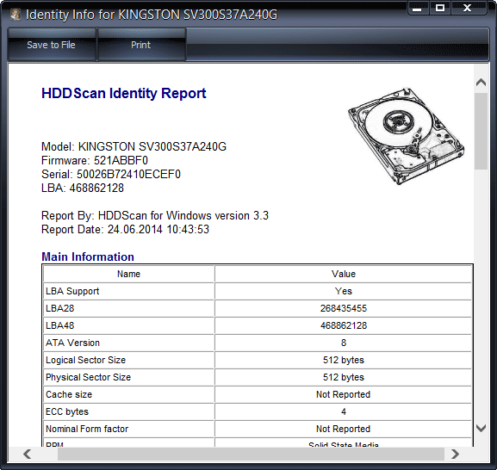Click the Logical Sector Size 512 bytes value
This screenshot has height=470, width=497.
pos(344,360)
